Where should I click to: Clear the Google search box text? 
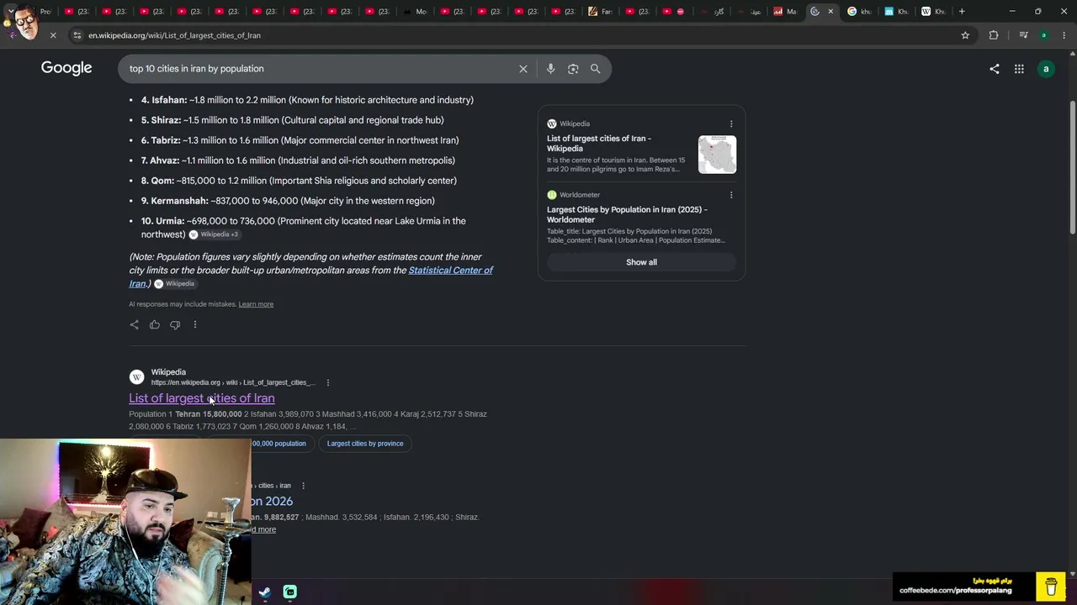[x=523, y=69]
